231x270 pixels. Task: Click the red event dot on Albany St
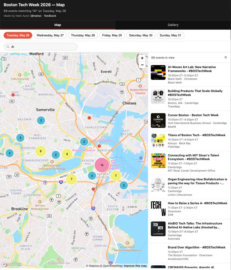tap(93, 189)
